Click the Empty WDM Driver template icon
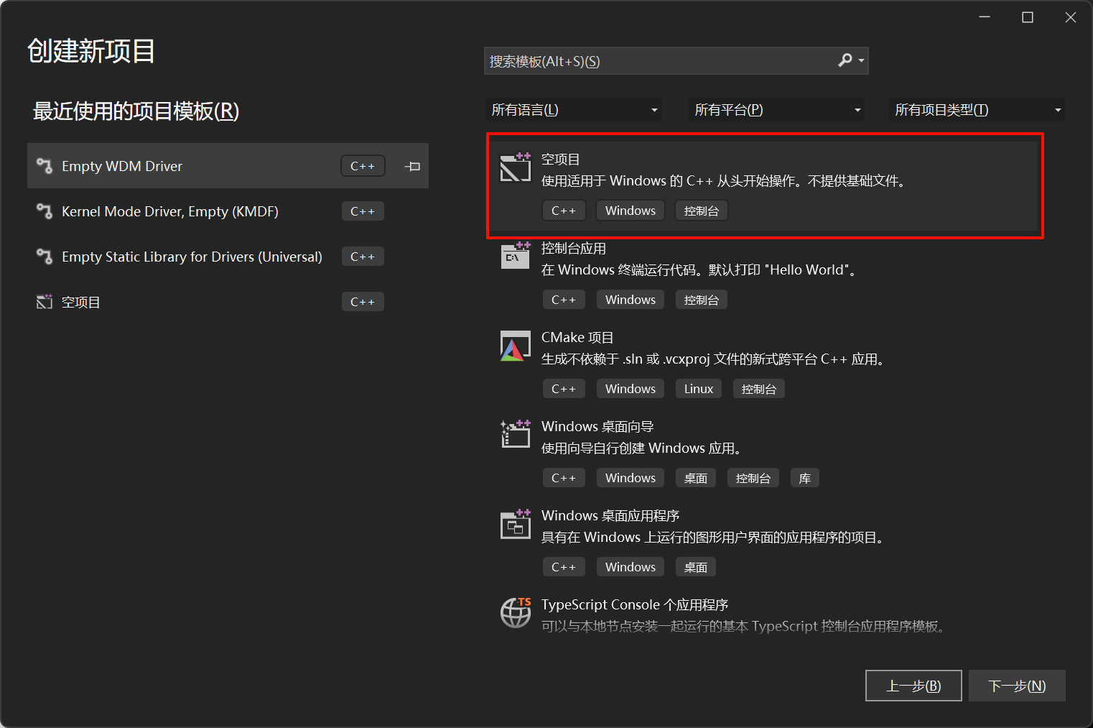The image size is (1093, 728). tap(43, 165)
